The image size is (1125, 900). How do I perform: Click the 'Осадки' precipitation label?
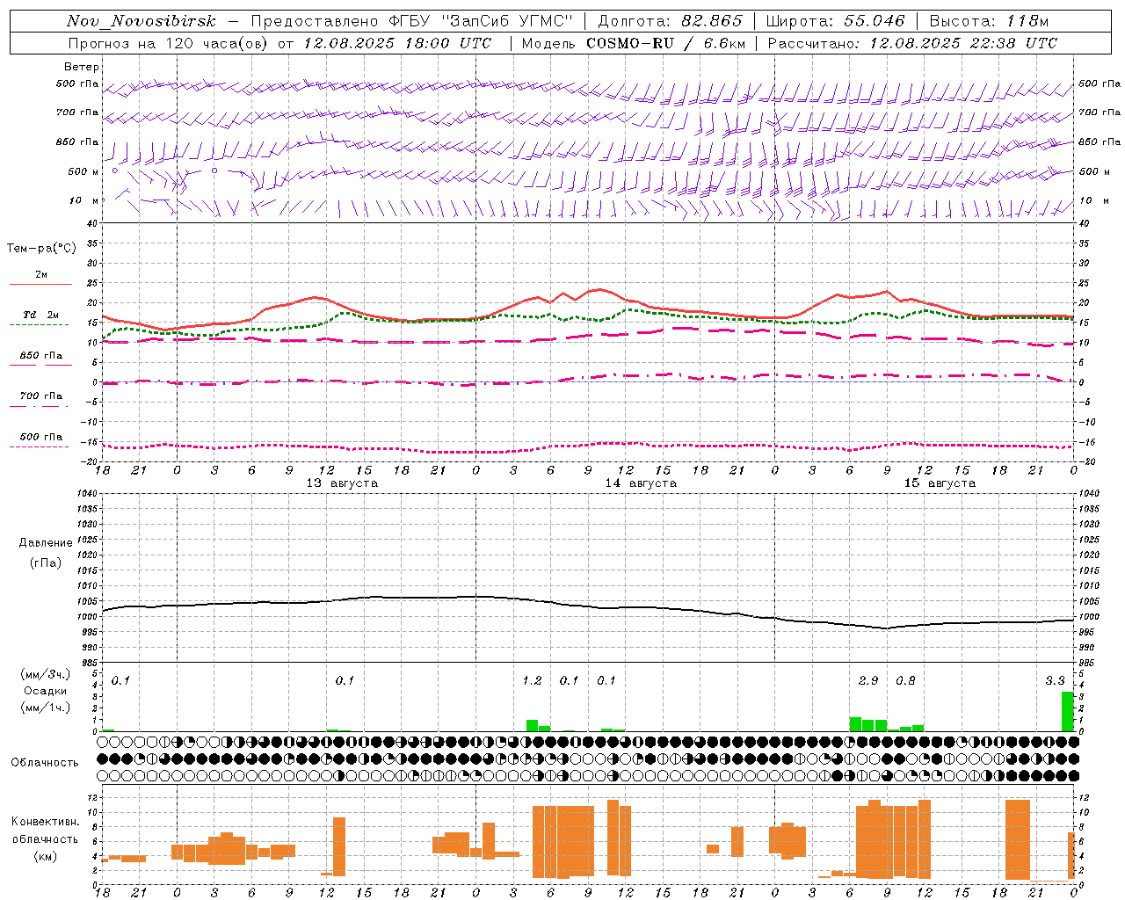(x=46, y=691)
